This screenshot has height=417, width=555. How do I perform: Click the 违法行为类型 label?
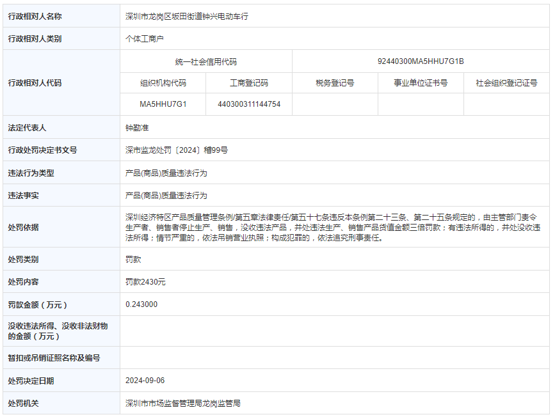pyautogui.click(x=31, y=173)
